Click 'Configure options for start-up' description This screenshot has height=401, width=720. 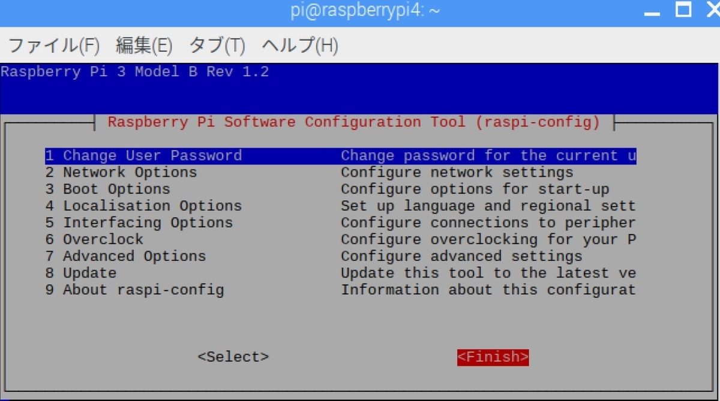pyautogui.click(x=475, y=189)
